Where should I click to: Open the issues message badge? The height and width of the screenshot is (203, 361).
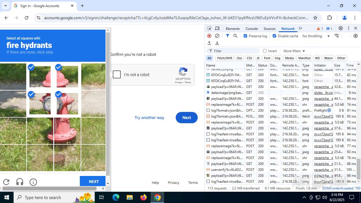point(329,28)
